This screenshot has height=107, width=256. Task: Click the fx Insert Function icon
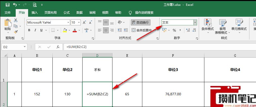coord(58,47)
